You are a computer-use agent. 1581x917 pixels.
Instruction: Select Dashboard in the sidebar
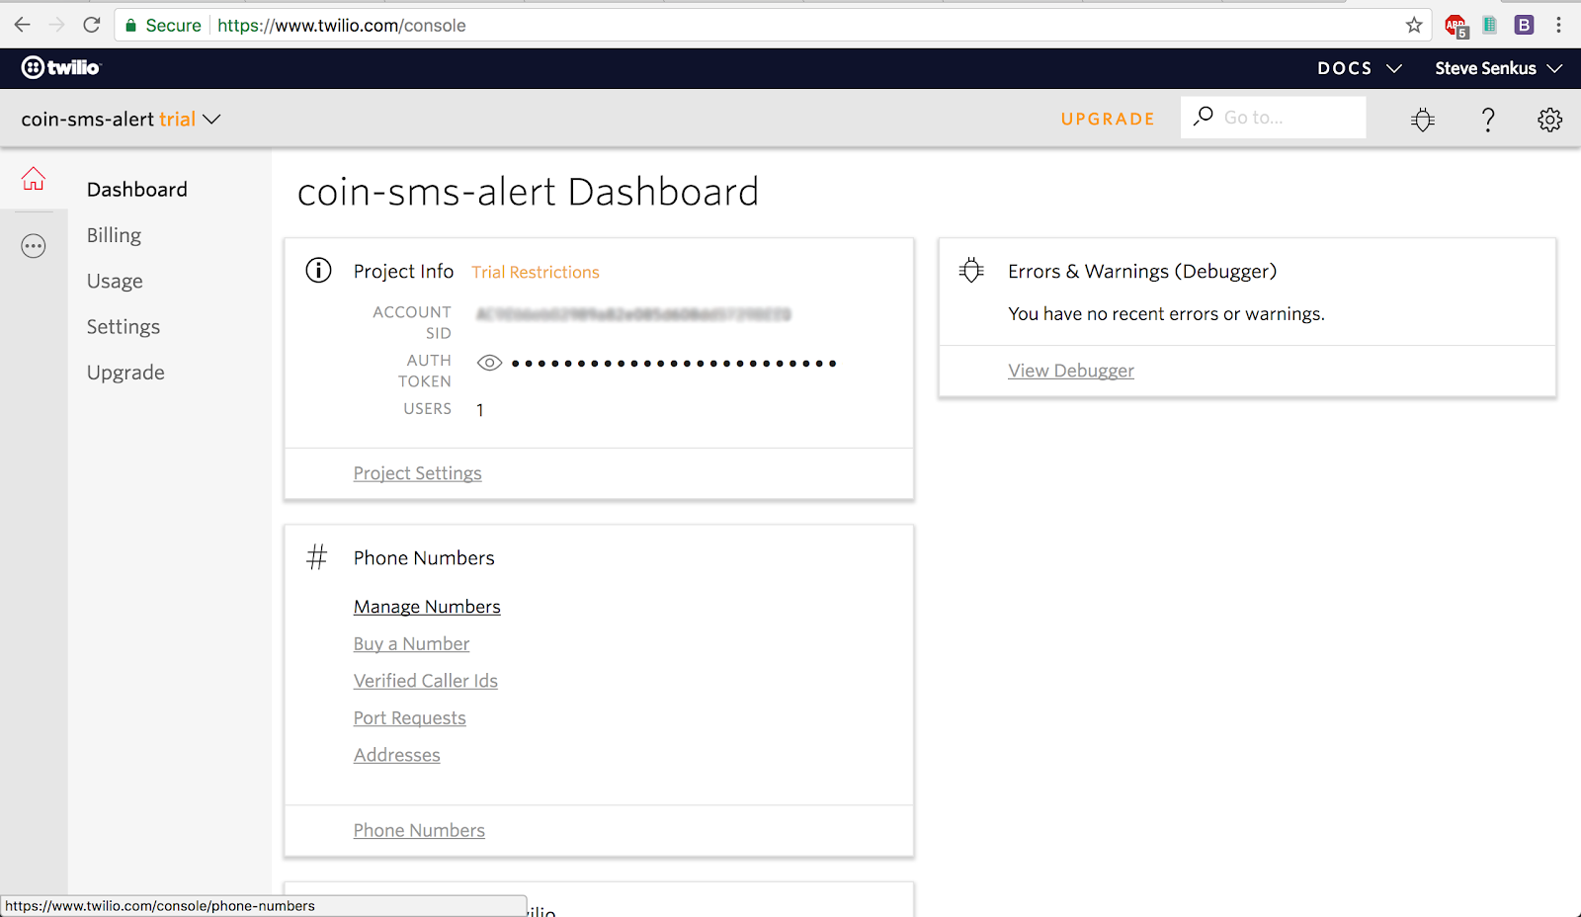pos(136,189)
